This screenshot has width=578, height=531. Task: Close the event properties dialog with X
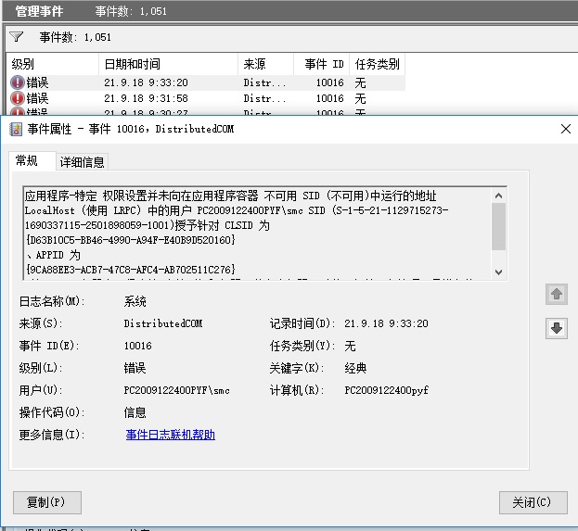566,129
